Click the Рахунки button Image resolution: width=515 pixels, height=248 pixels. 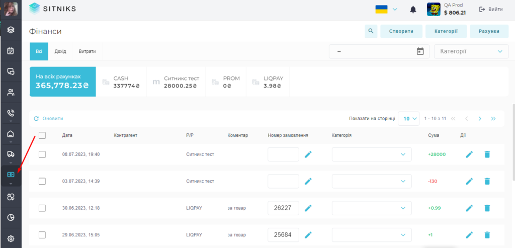489,31
